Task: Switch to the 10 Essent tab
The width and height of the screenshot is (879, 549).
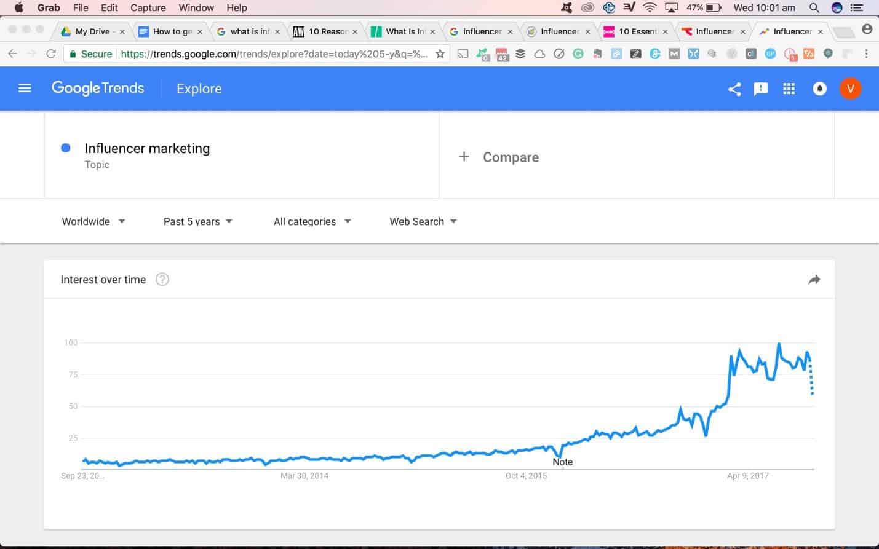Action: click(637, 31)
